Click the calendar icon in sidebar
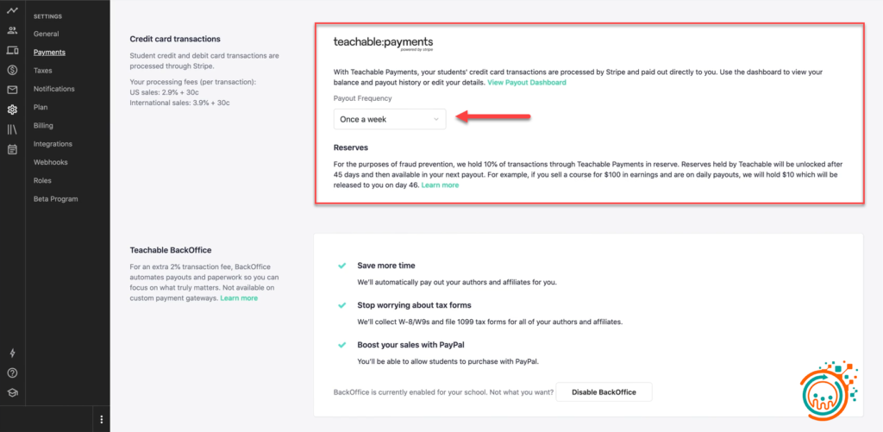 (12, 149)
